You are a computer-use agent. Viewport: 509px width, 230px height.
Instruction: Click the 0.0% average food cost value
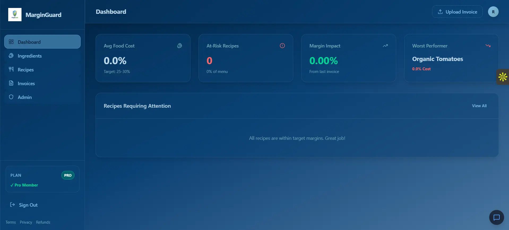pos(115,61)
